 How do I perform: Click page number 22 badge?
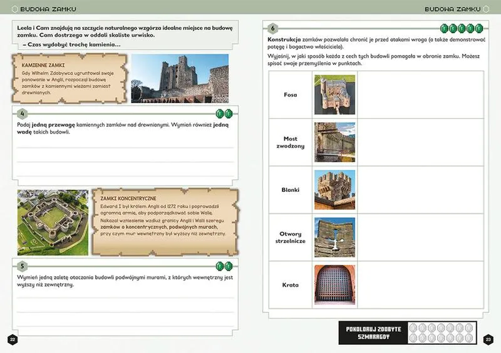coord(11,339)
